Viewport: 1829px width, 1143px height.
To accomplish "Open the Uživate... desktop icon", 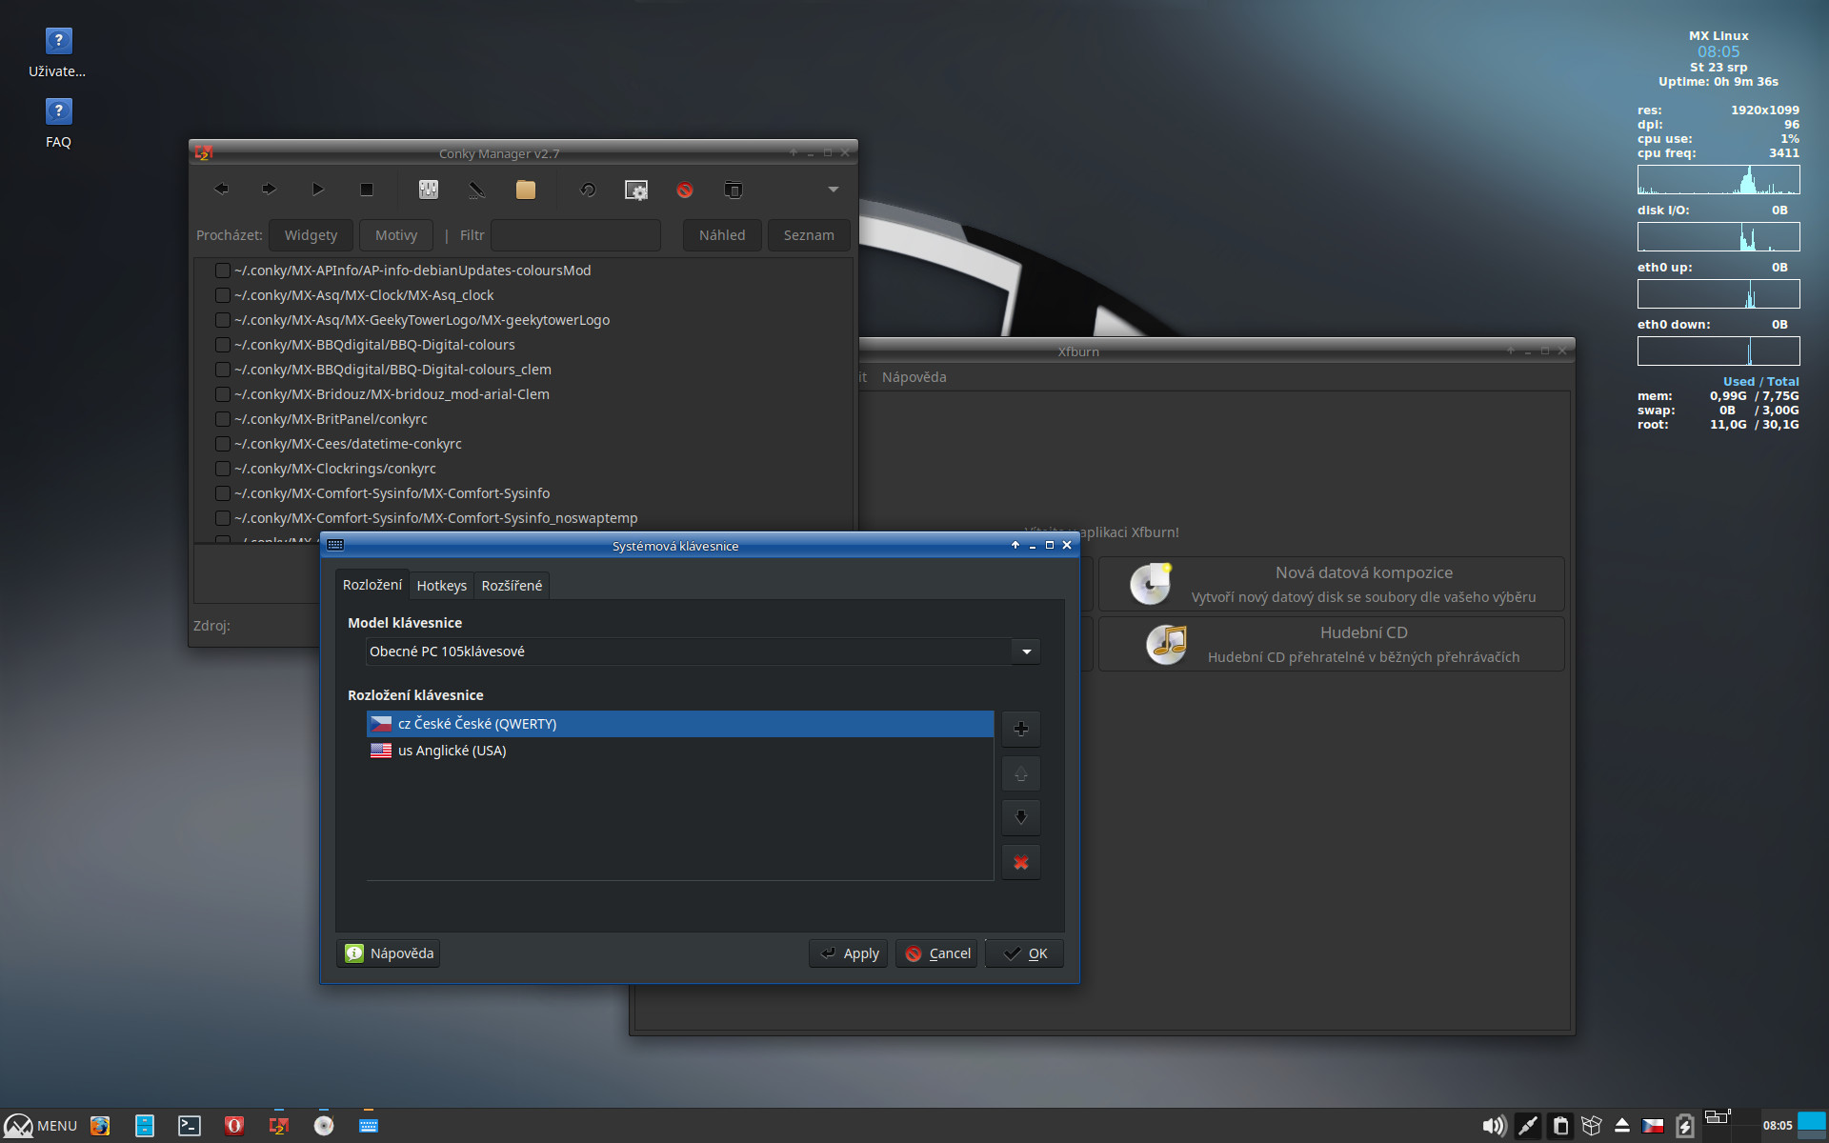I will [58, 52].
